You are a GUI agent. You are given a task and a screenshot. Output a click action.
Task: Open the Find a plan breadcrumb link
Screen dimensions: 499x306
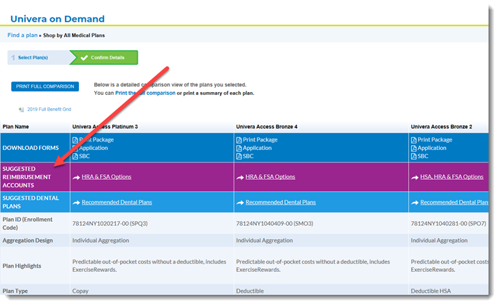tap(22, 35)
